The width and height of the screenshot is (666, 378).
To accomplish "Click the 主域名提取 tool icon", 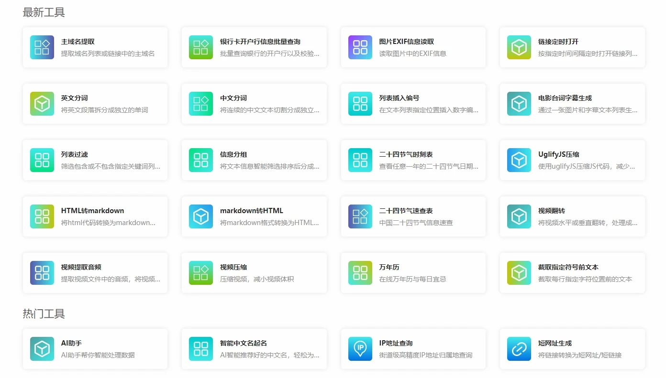I will [x=42, y=47].
